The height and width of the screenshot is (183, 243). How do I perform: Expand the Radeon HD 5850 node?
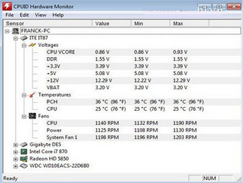15,159
